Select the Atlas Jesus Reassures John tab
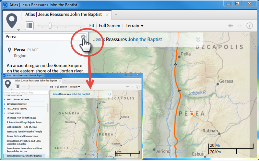 [x=64, y=15]
